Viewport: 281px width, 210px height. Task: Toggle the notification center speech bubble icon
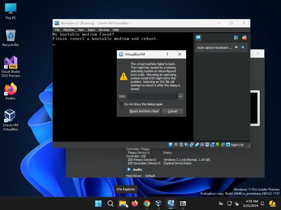[198, 37]
